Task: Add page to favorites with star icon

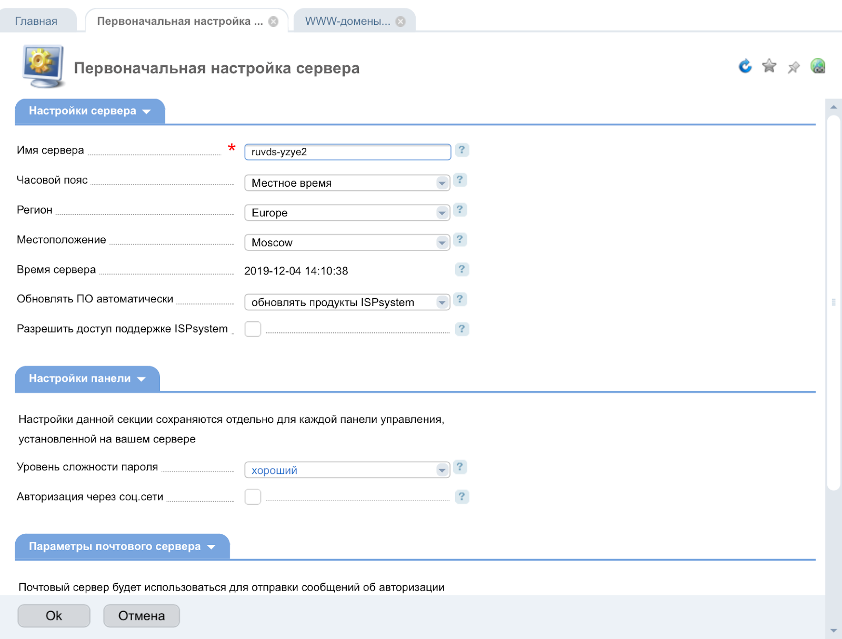Action: click(x=769, y=66)
